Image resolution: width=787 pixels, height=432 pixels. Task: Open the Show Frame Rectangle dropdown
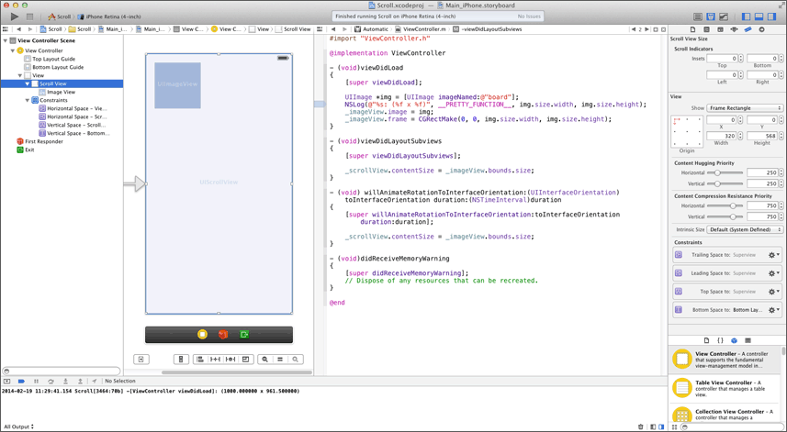[745, 108]
